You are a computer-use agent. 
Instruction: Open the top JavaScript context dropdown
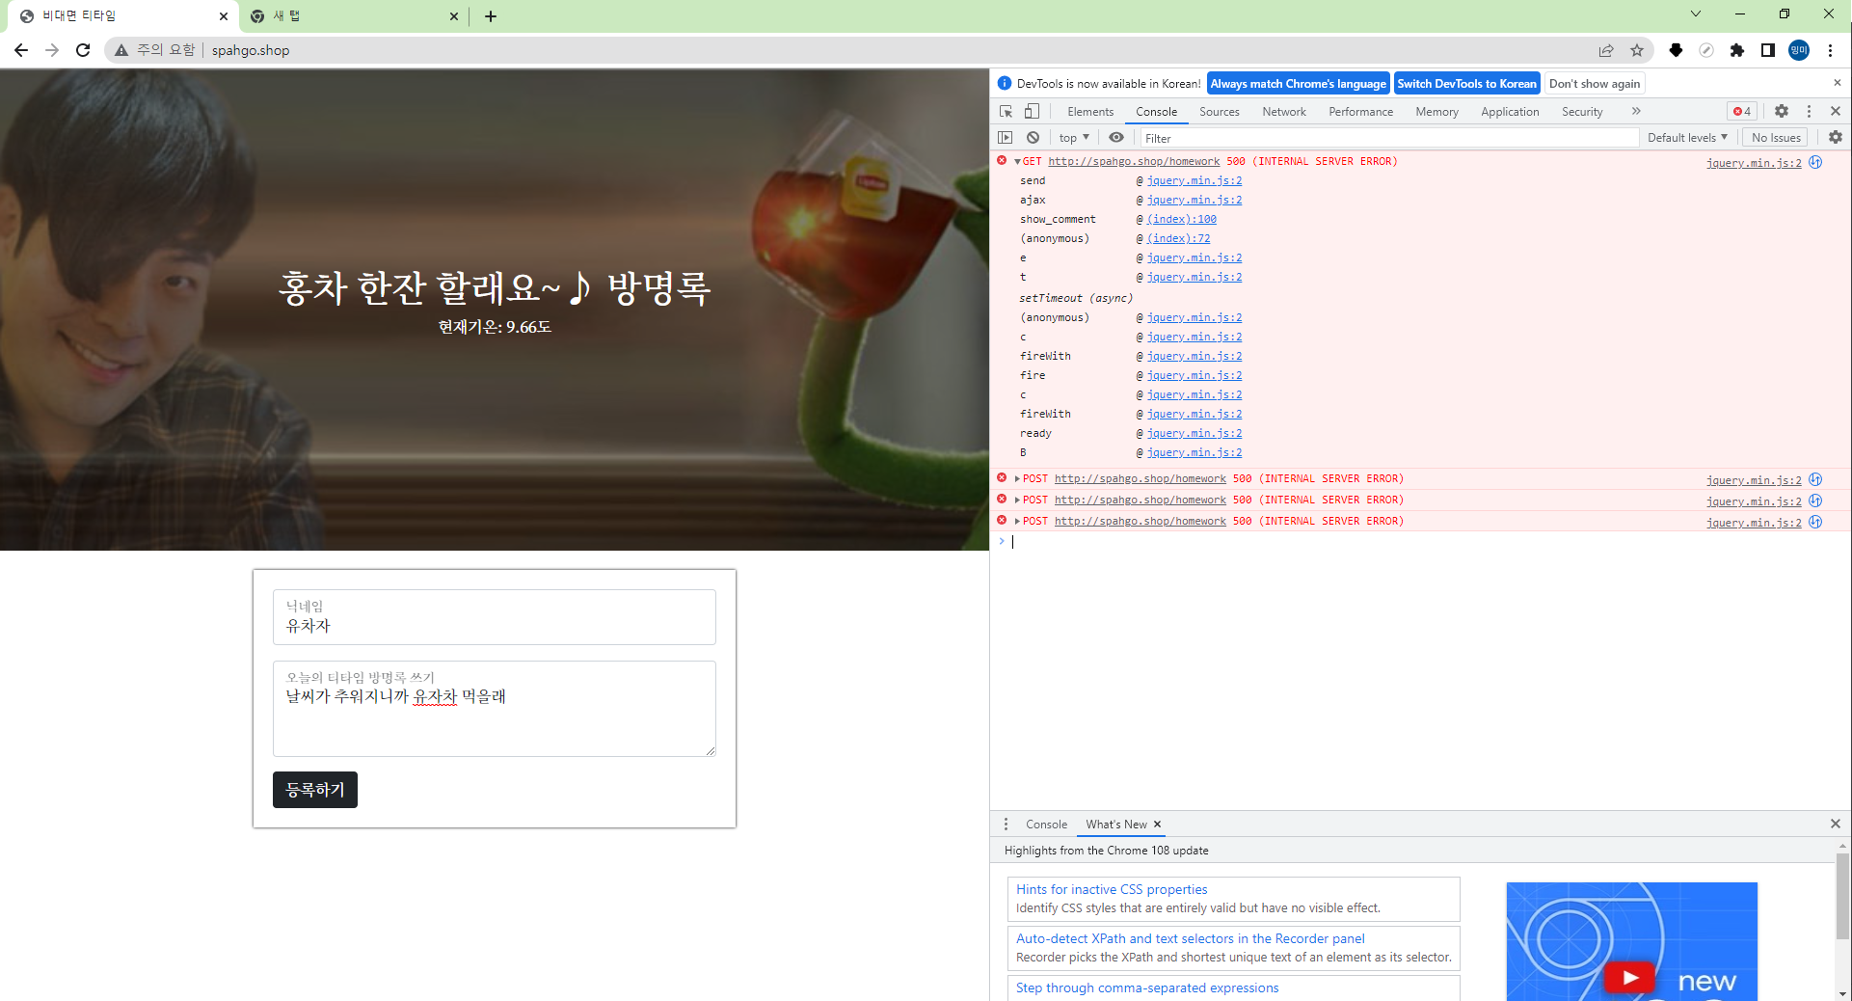pos(1074,138)
